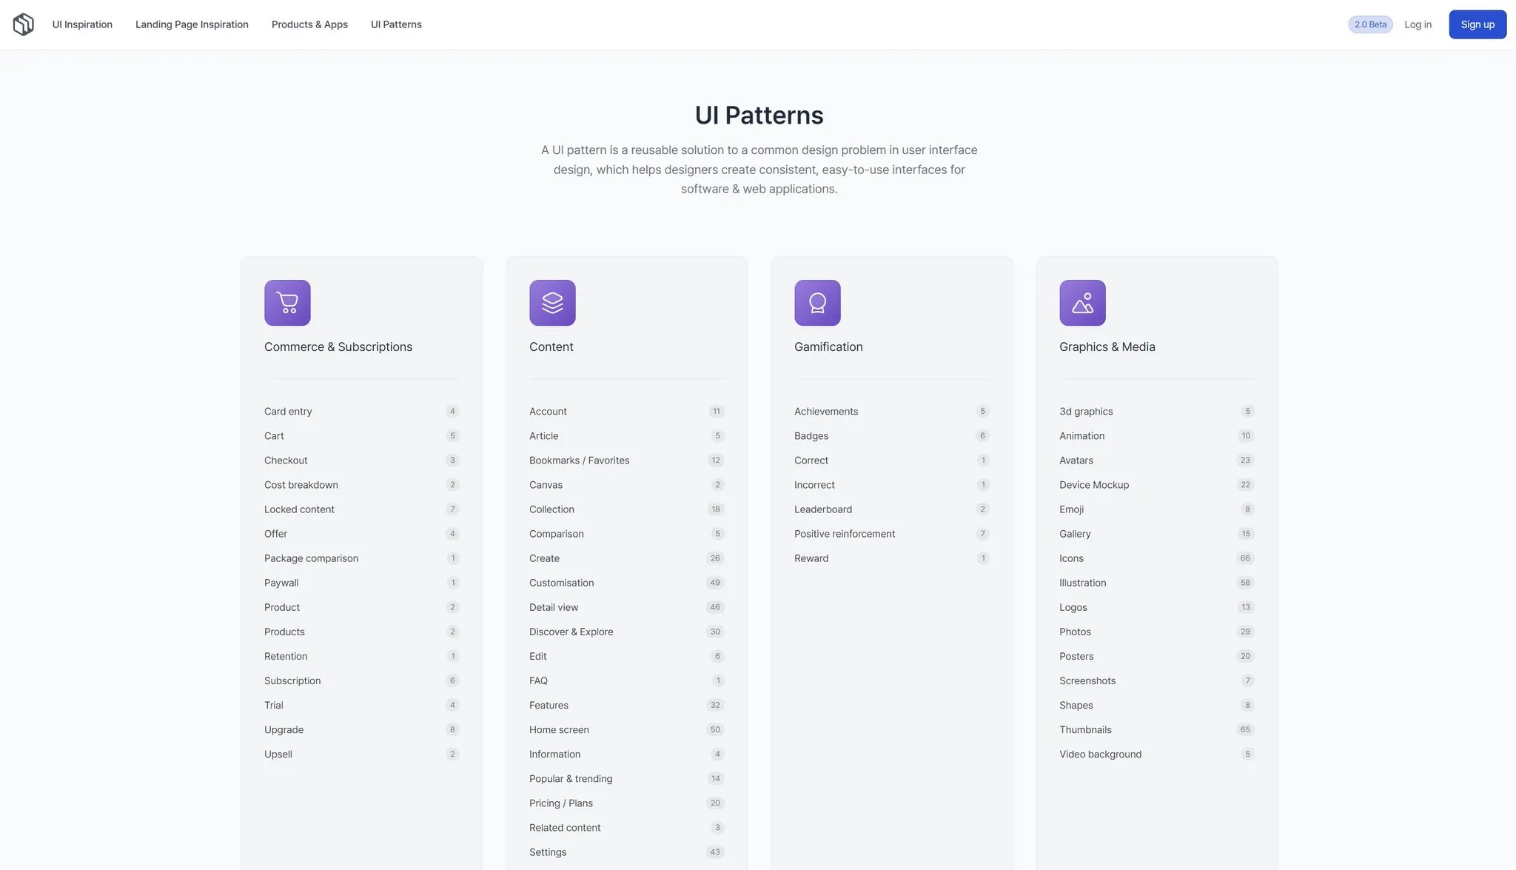Open the Card entry pattern
This screenshot has width=1516, height=870.
(x=288, y=412)
